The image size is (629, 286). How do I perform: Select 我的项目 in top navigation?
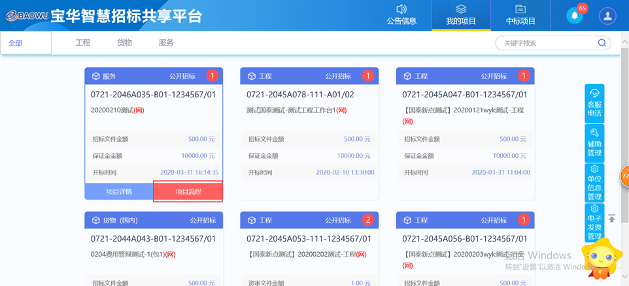(x=461, y=16)
